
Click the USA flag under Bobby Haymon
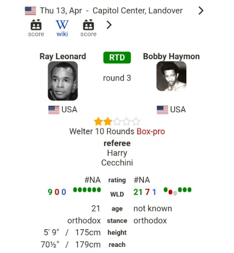(162, 110)
